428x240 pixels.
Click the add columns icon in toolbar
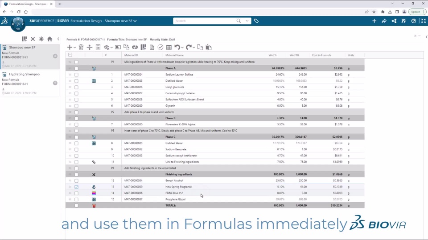(x=143, y=48)
